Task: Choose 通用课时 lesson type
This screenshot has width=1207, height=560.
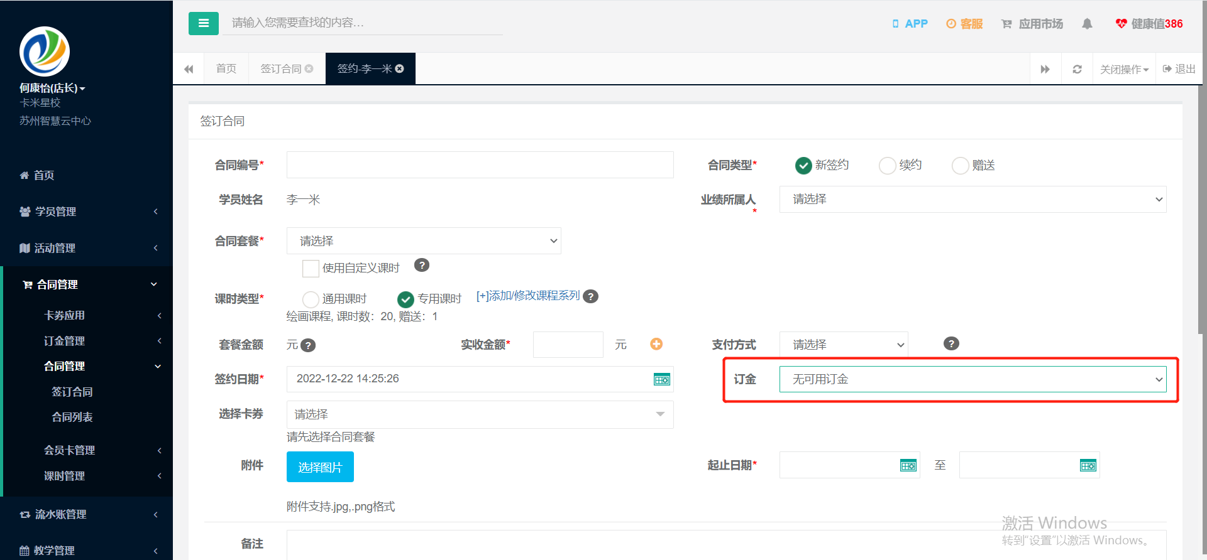Action: point(311,299)
